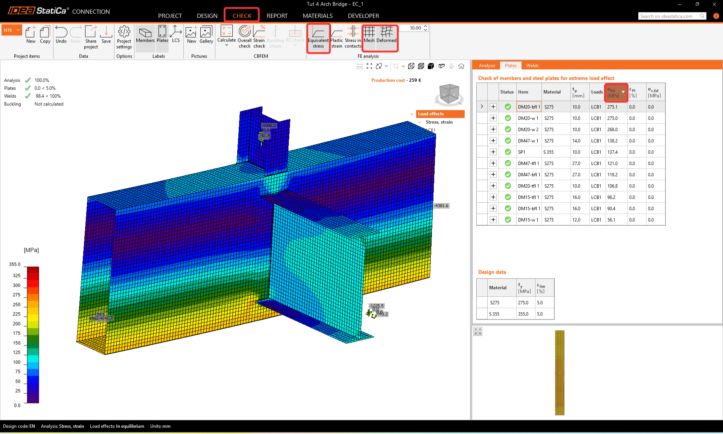Expand the DM20-w 1 row
This screenshot has height=434, width=723.
tap(493, 118)
